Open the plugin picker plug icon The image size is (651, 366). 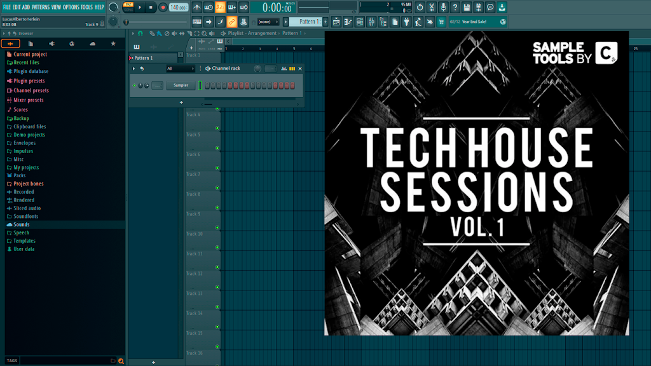[406, 22]
